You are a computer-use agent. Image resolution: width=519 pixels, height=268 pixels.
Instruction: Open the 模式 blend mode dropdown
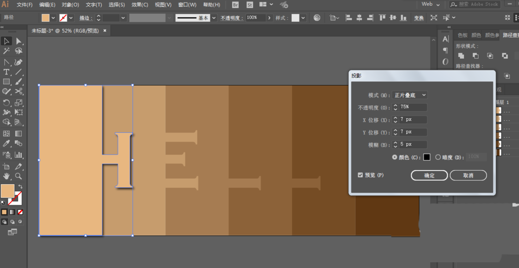click(x=410, y=95)
